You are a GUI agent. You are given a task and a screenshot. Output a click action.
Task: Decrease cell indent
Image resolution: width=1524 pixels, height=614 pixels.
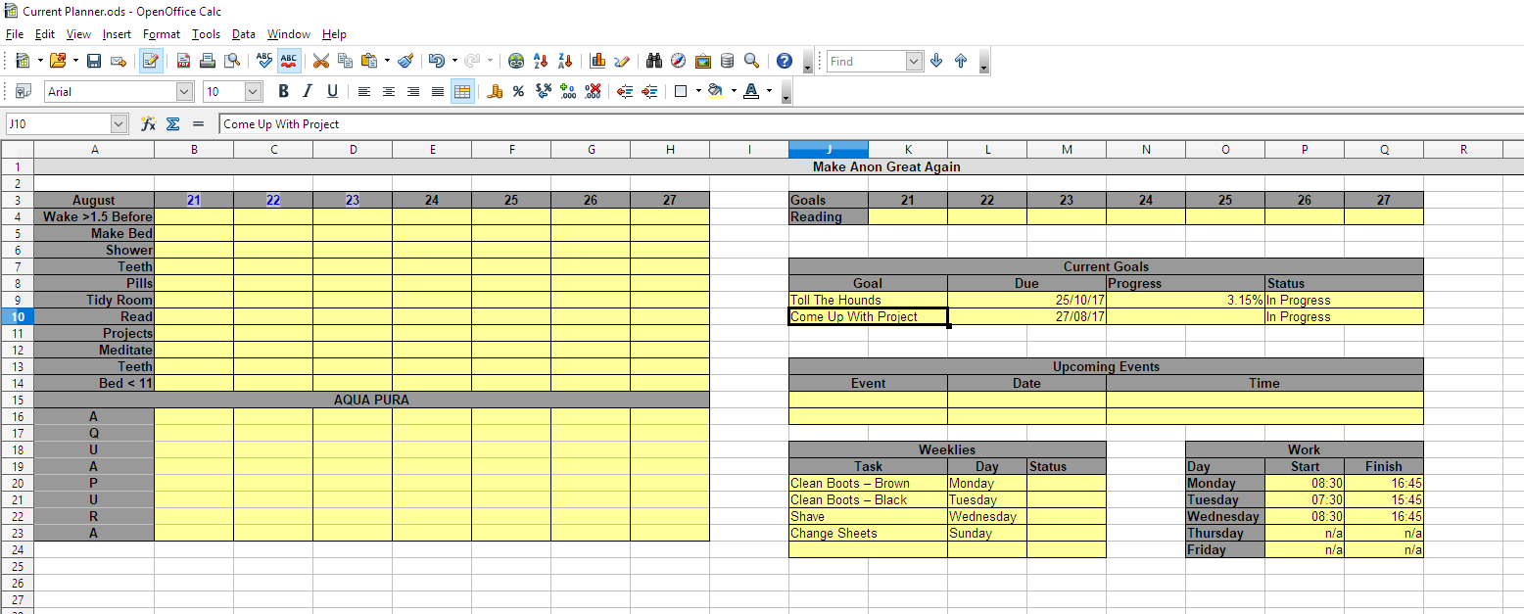click(x=624, y=91)
